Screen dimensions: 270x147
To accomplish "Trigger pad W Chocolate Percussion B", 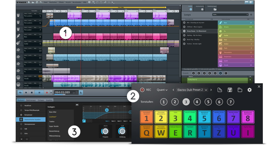I will click(x=161, y=132).
